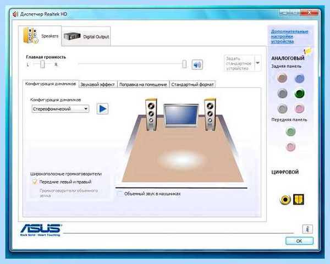Click the green front panel jack
This screenshot has height=264, width=330.
coord(290,131)
